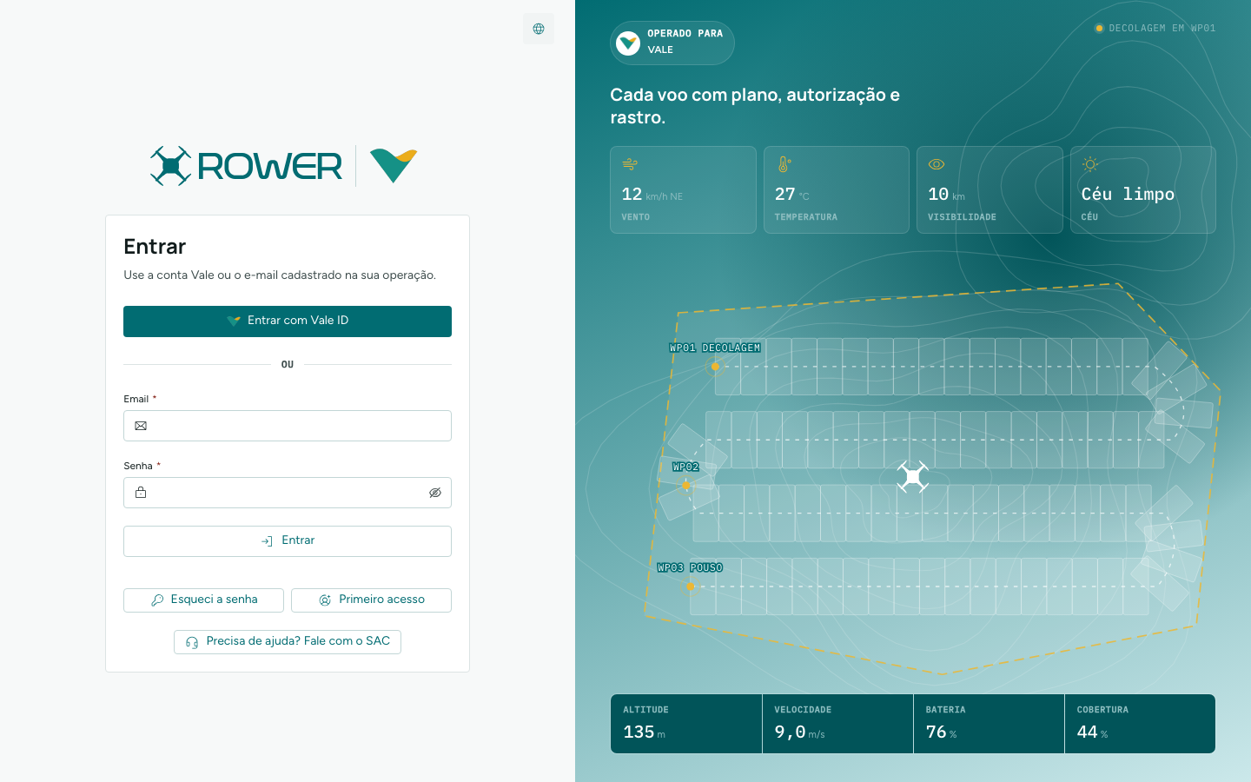
Task: Click the WP02 label on the map
Action: 685,467
